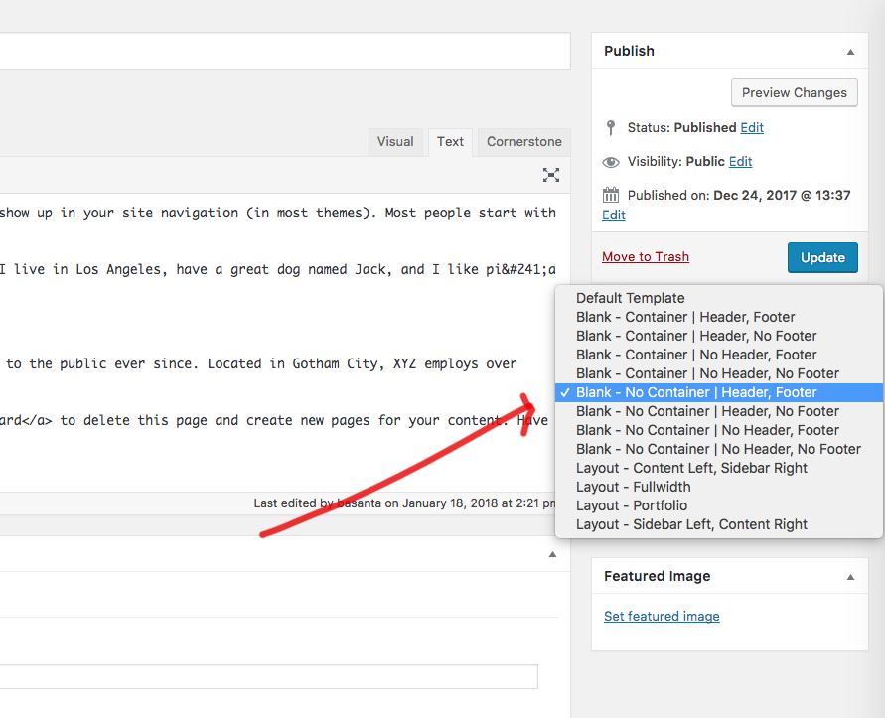This screenshot has height=718, width=885.
Task: Choose Blank - Container | Header, Footer
Action: pyautogui.click(x=685, y=317)
